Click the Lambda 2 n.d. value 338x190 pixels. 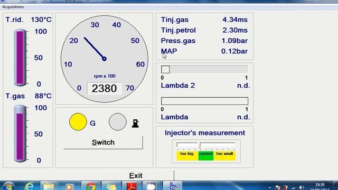pos(243,85)
